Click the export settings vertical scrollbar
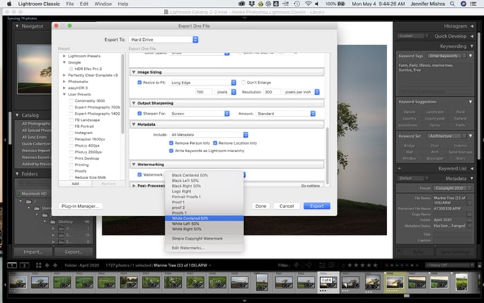 point(327,156)
